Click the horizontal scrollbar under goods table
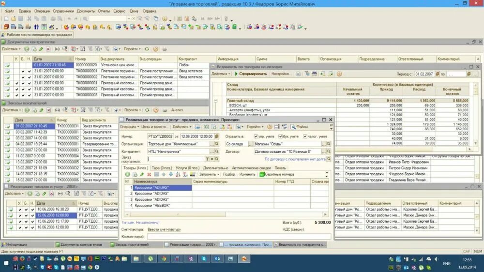The image size is (484, 272). tap(226, 214)
